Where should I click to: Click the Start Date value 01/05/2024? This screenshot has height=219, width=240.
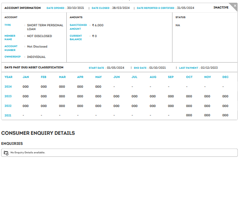click(x=116, y=68)
